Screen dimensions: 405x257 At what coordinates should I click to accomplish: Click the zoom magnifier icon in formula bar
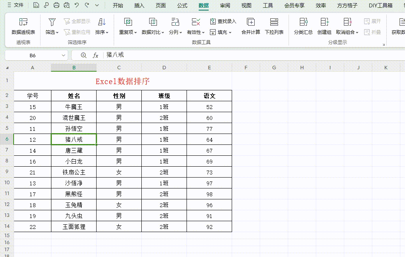pyautogui.click(x=83, y=55)
